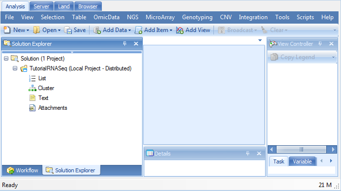Expand the Add Data dropdown arrow
This screenshot has width=341, height=191.
pos(129,30)
